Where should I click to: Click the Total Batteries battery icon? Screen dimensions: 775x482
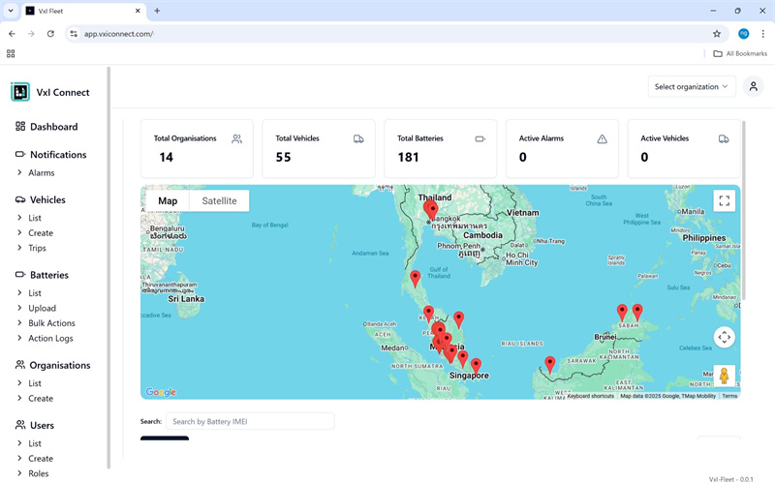[480, 138]
